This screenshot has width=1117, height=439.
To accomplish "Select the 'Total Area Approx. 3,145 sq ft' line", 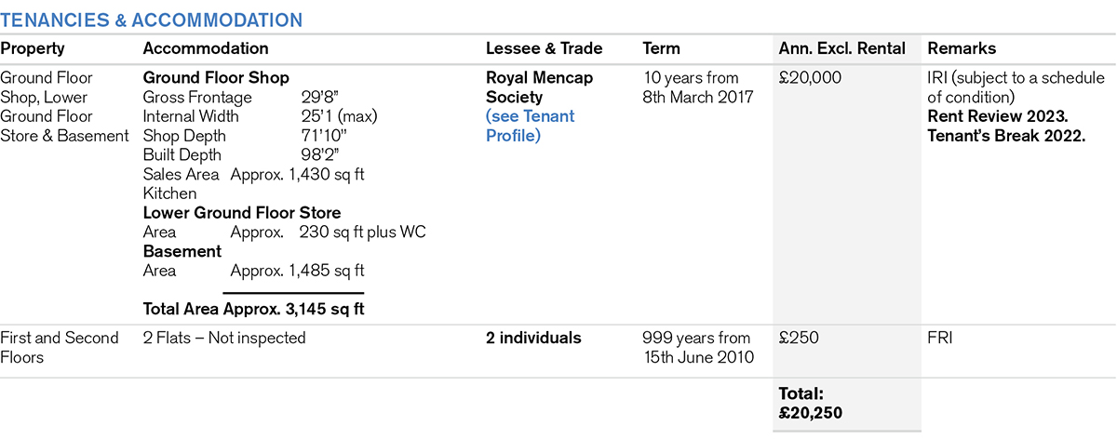I will (x=253, y=309).
